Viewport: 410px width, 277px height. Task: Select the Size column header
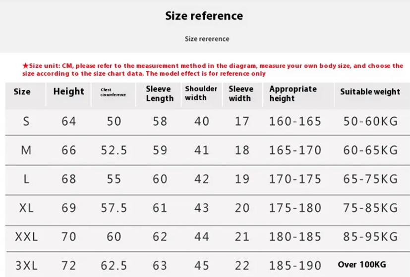pyautogui.click(x=22, y=92)
